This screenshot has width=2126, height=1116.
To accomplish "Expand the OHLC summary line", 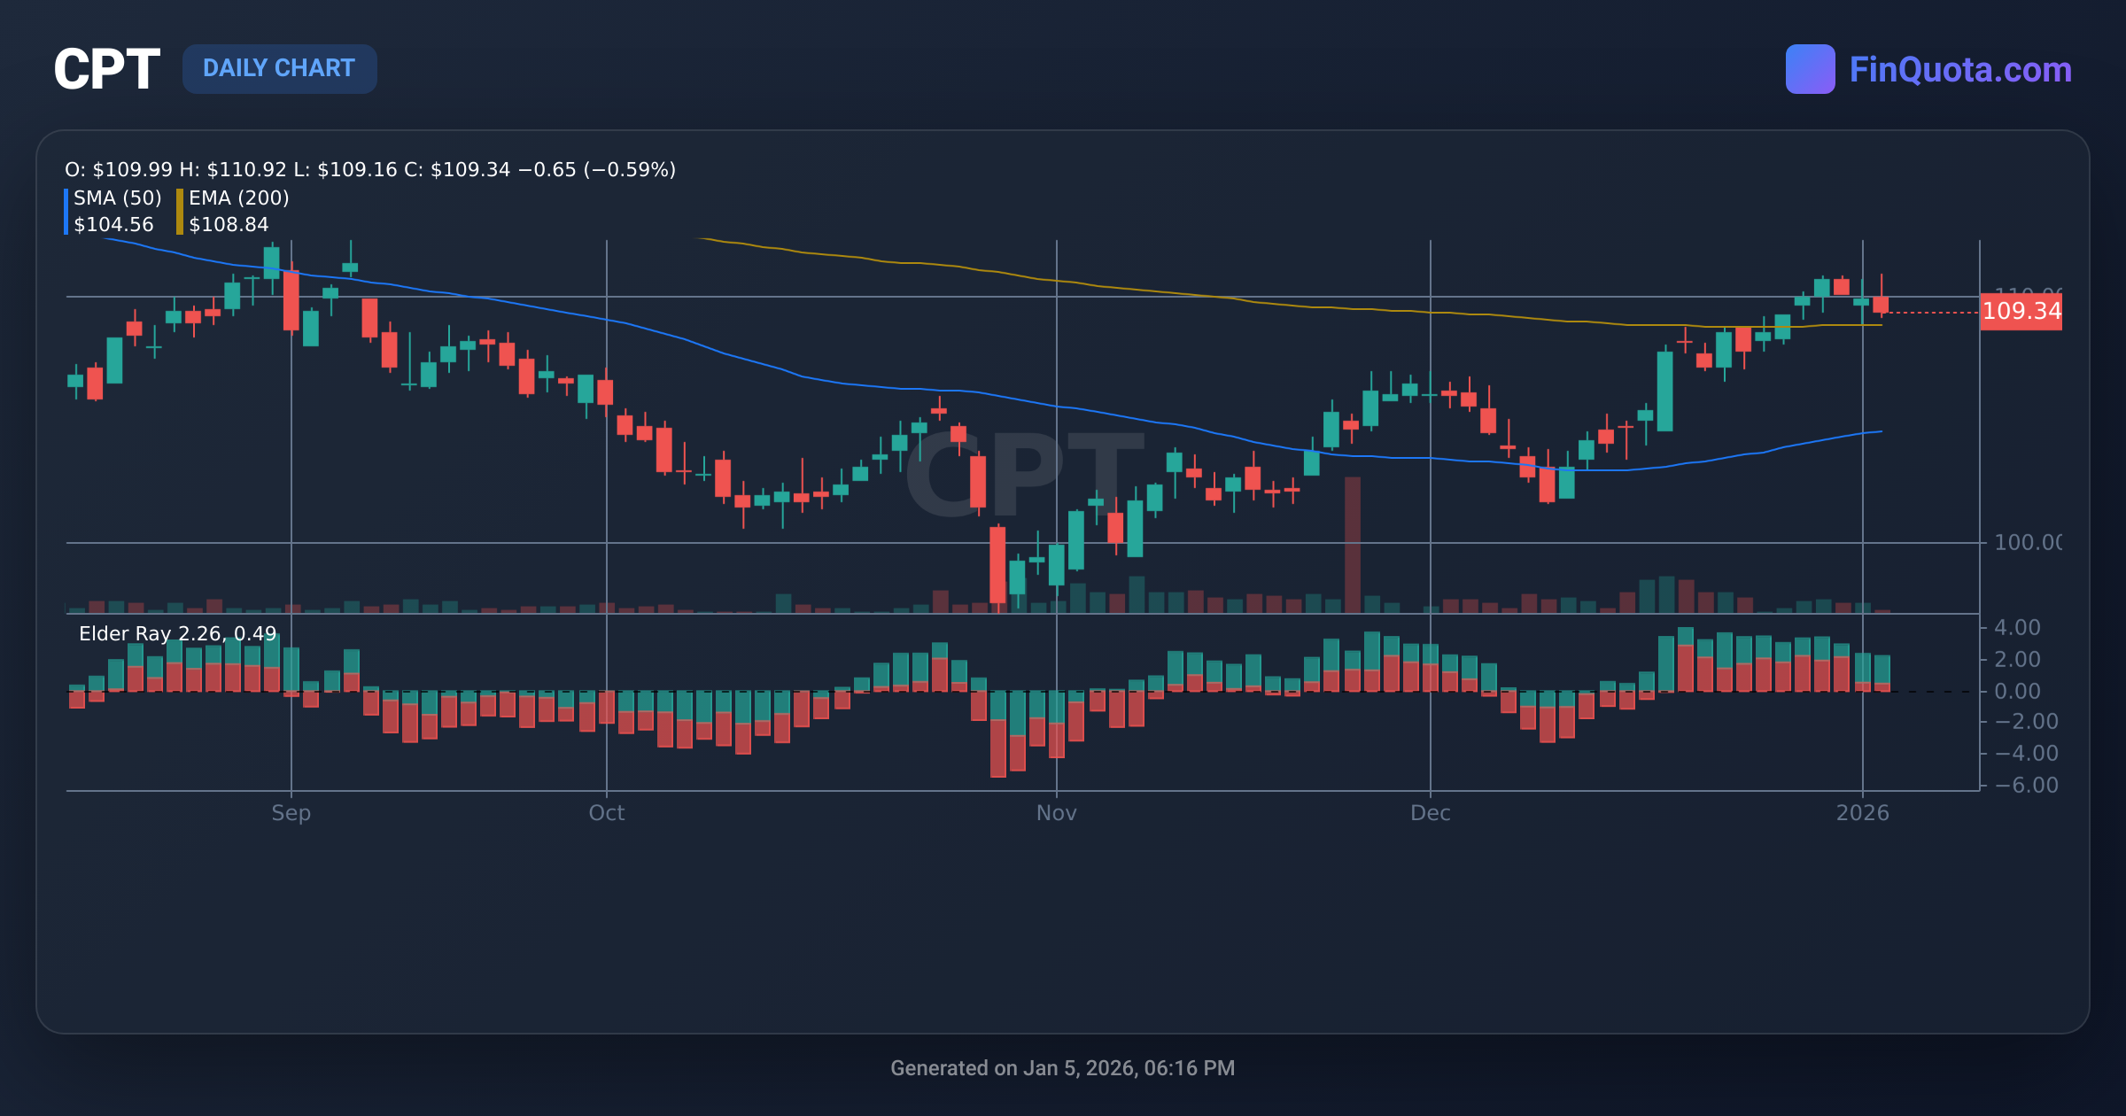I will coord(369,169).
